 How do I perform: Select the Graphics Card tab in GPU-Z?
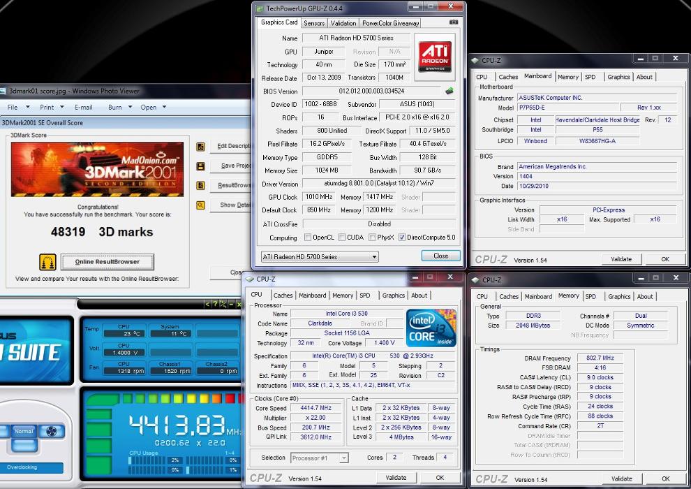279,22
